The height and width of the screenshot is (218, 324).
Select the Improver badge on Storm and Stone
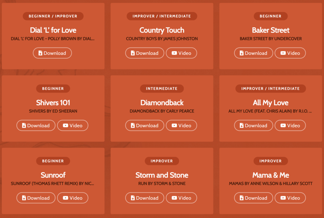coord(162,161)
